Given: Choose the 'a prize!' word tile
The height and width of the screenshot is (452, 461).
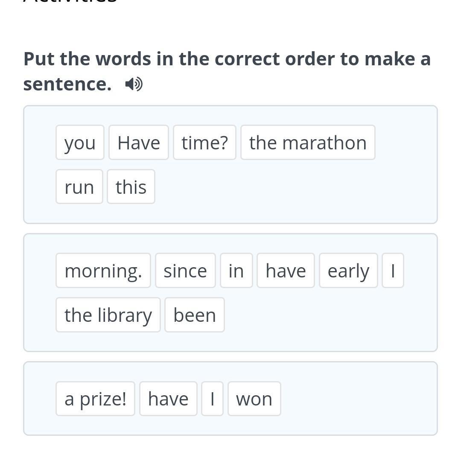Looking at the screenshot, I should pyautogui.click(x=95, y=399).
